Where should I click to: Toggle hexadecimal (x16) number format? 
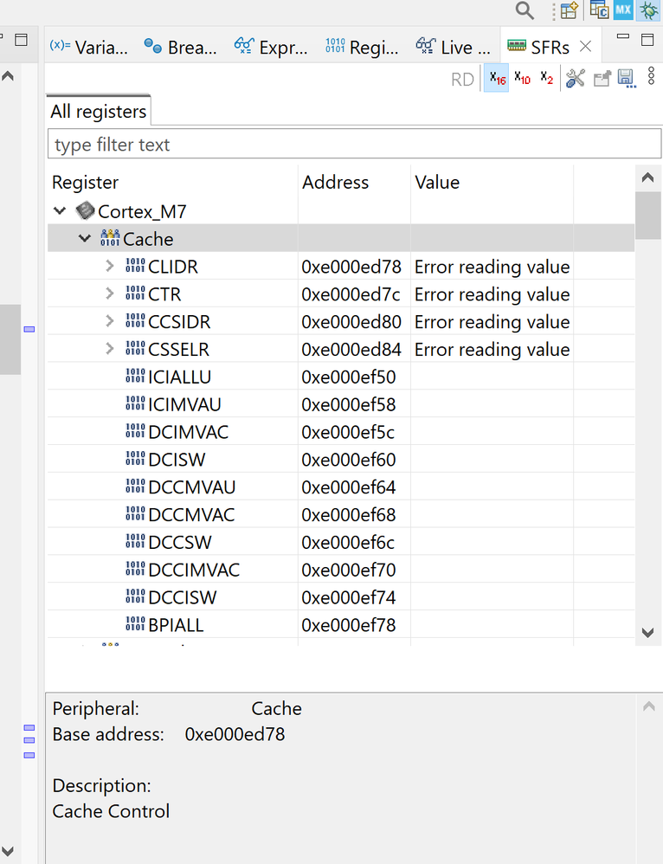coord(497,79)
